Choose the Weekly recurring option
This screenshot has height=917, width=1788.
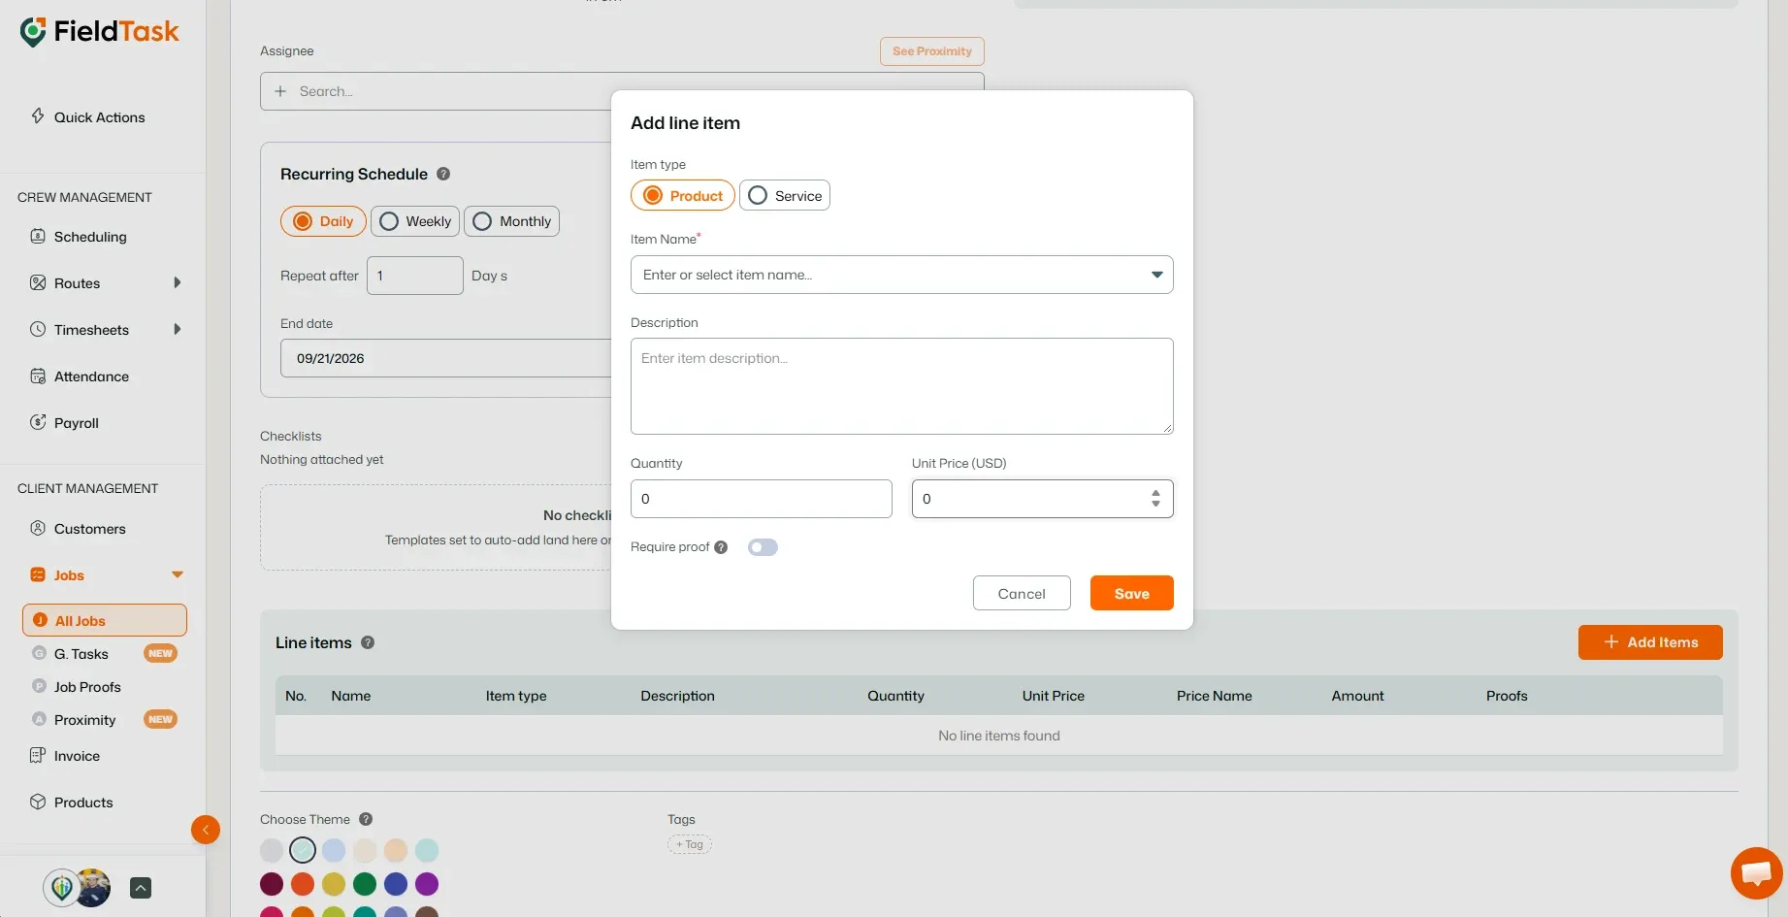(x=415, y=221)
